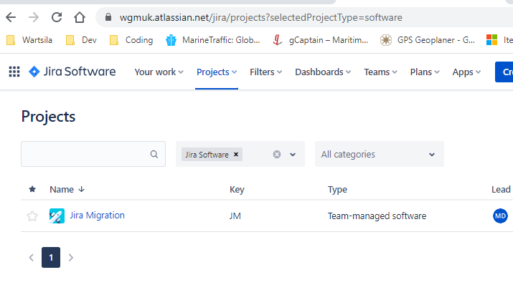Image resolution: width=513 pixels, height=290 pixels.
Task: Click the blue Create button
Action: [x=504, y=72]
